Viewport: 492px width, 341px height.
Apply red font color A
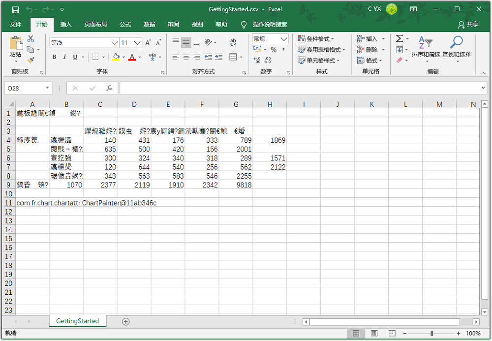click(x=132, y=57)
